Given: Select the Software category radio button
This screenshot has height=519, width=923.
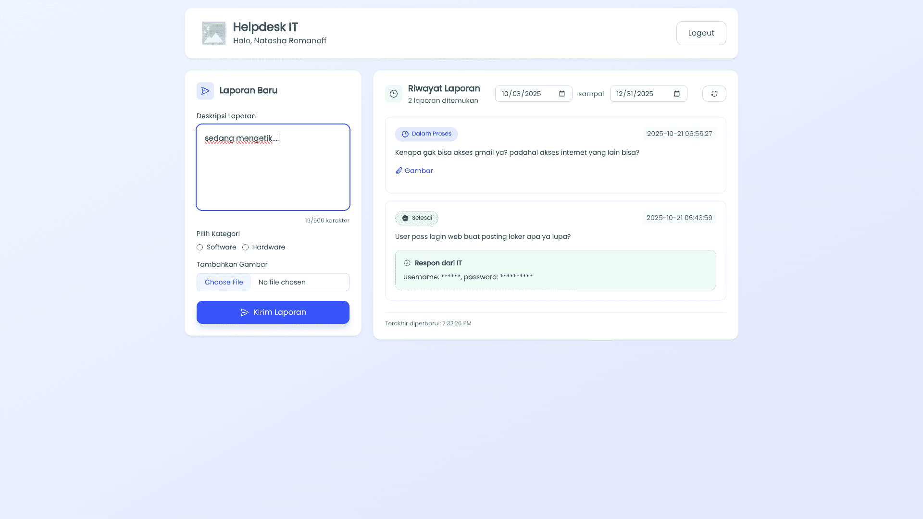Looking at the screenshot, I should tap(200, 247).
